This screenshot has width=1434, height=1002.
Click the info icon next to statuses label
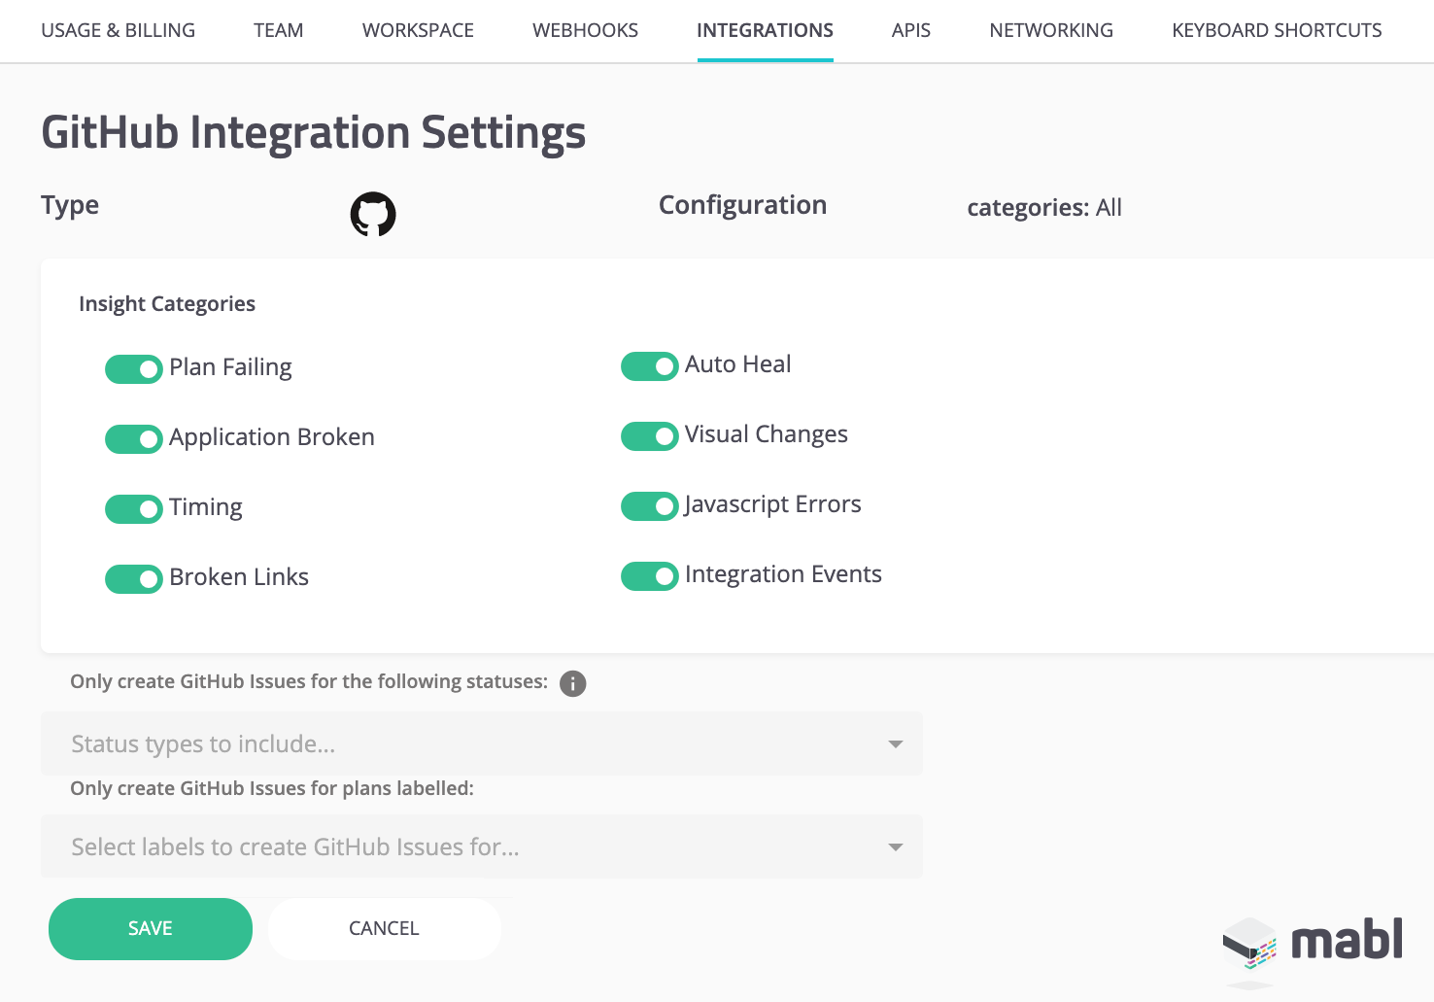[572, 684]
